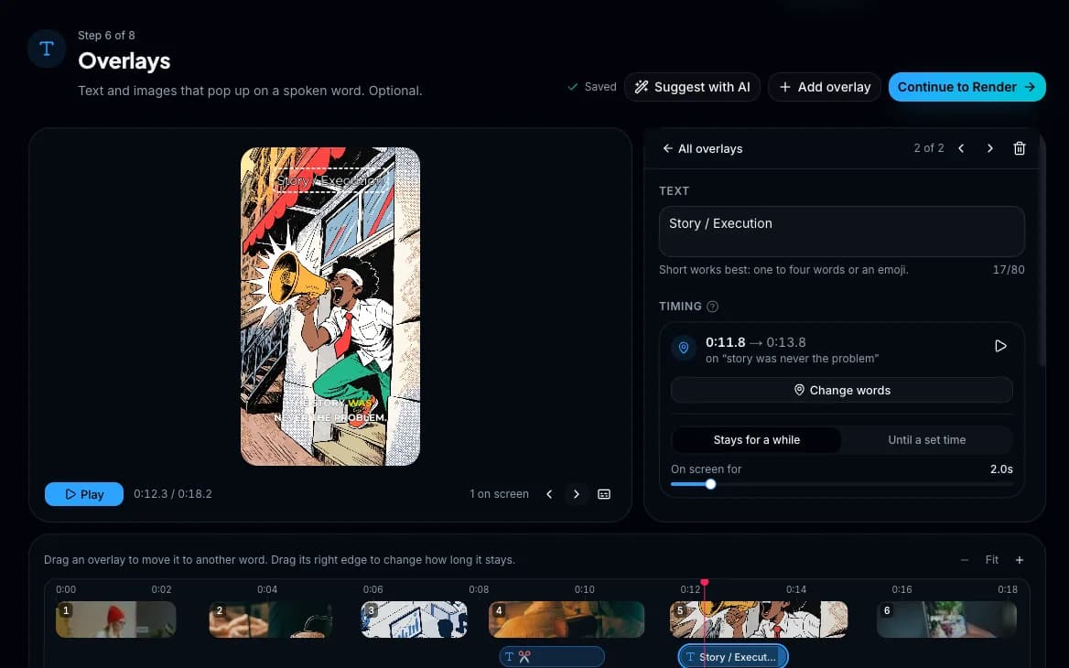Image resolution: width=1069 pixels, height=668 pixels.
Task: Click the On screen for duration slider
Action: (842, 484)
